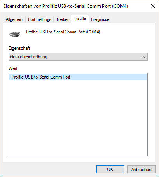Screen dimensions: 159x177
Task: Go to the Treiber tab
Action: (x=62, y=19)
